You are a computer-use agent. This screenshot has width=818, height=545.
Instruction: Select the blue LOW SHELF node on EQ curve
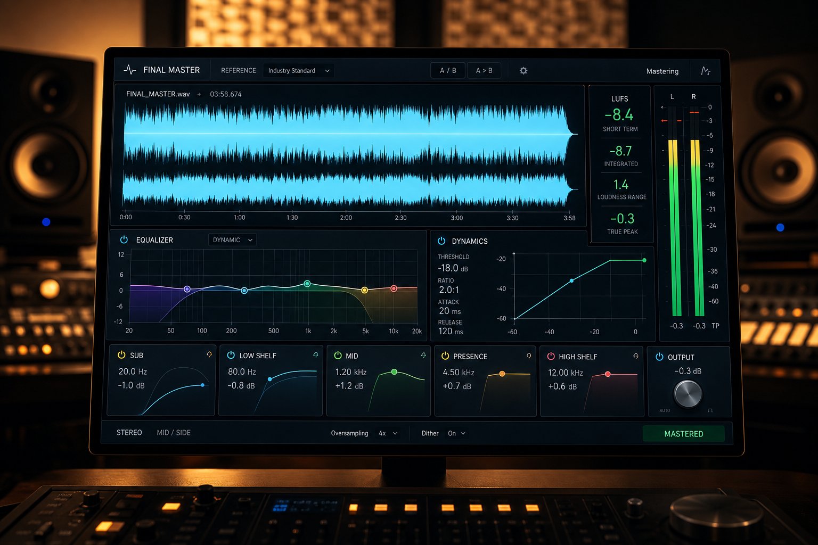[x=244, y=291]
